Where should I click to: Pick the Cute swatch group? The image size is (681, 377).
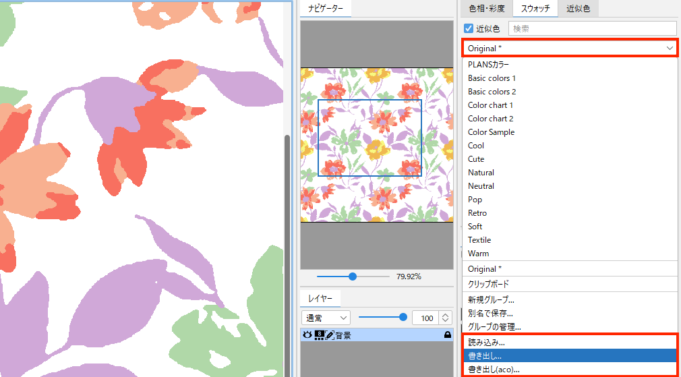click(x=570, y=159)
